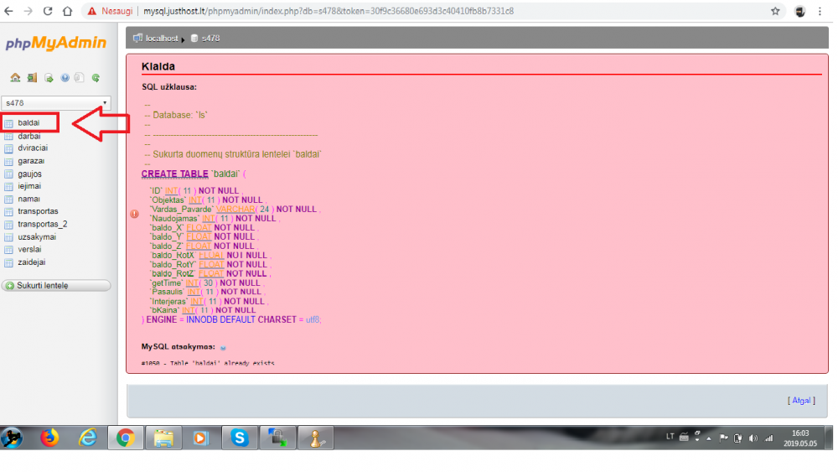This screenshot has width=838, height=472.
Task: Click the browser address bar URL
Action: [328, 11]
